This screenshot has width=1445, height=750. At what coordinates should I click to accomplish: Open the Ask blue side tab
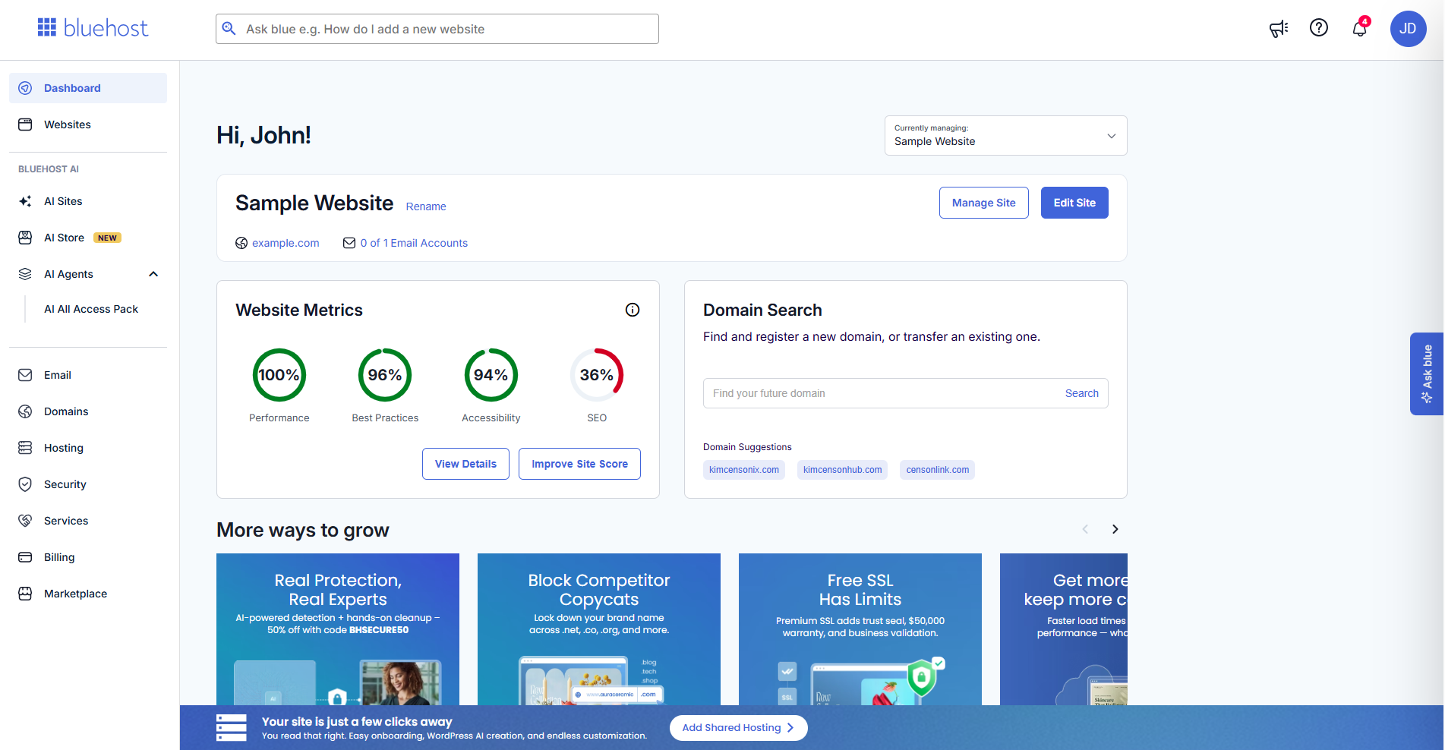1427,373
